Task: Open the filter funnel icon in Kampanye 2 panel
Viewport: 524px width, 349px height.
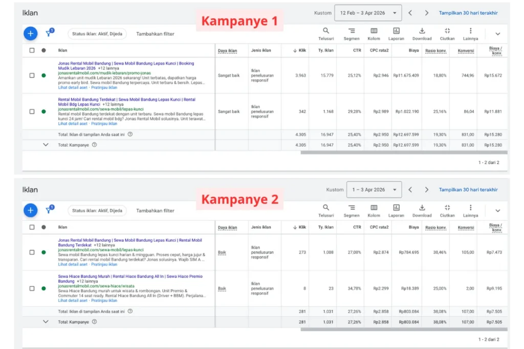Action: tap(49, 211)
